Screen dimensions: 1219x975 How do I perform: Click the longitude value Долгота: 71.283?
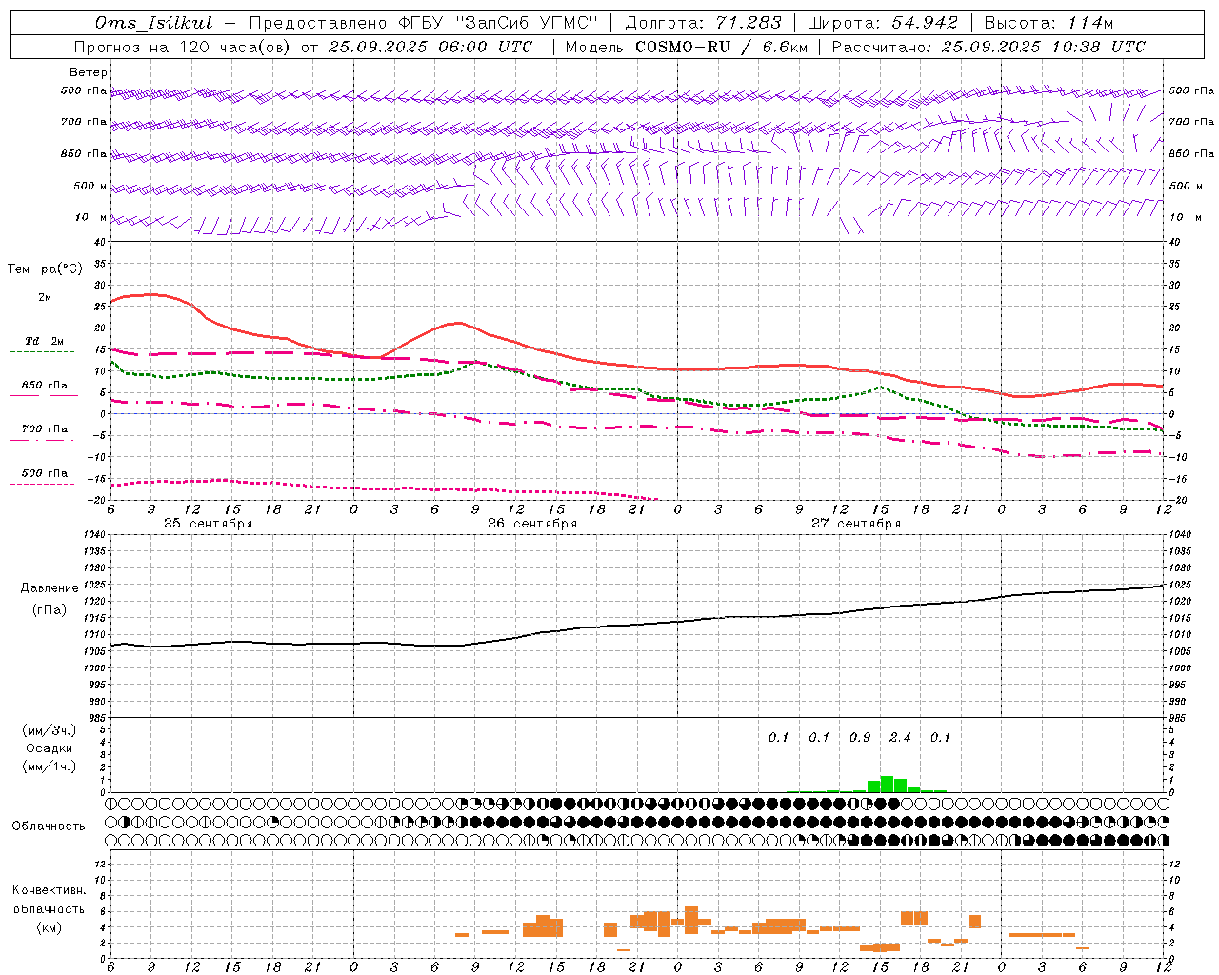(703, 23)
